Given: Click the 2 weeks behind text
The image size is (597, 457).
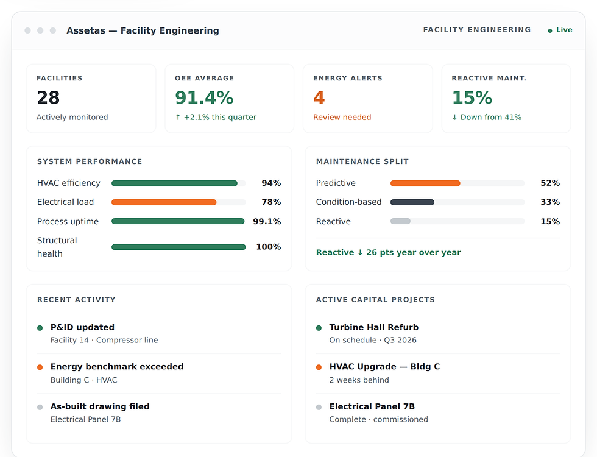Looking at the screenshot, I should [x=359, y=380].
